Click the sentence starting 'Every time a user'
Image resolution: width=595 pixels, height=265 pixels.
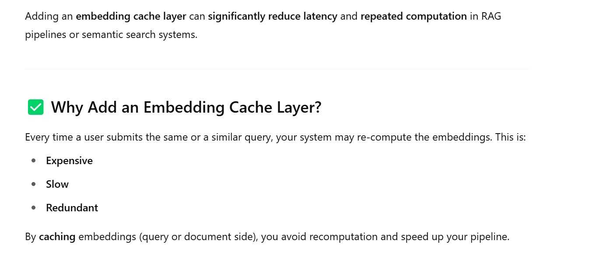pyautogui.click(x=175, y=137)
